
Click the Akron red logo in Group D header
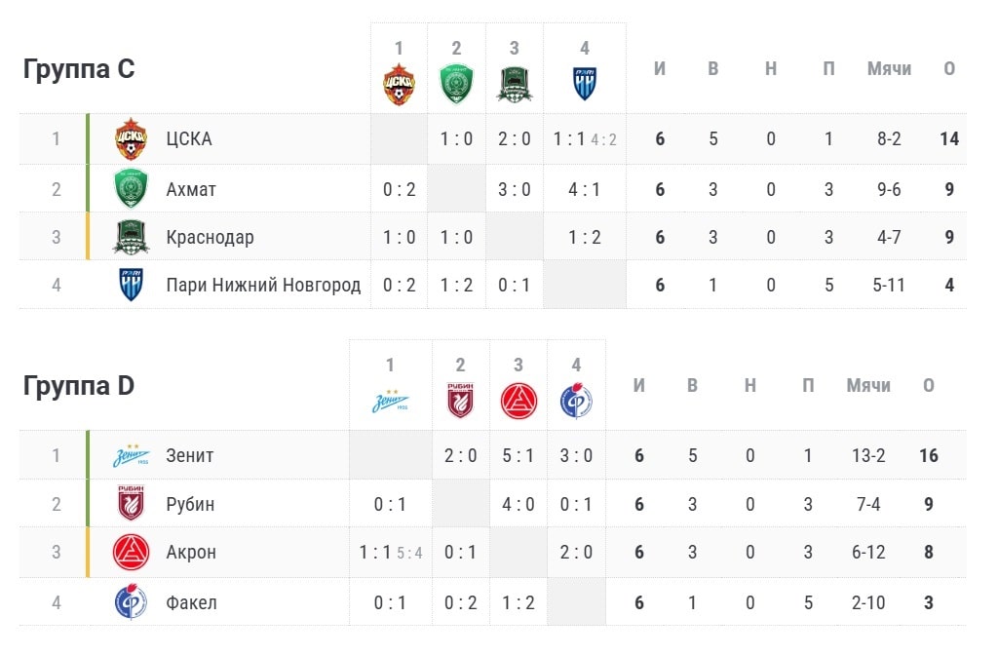point(518,401)
